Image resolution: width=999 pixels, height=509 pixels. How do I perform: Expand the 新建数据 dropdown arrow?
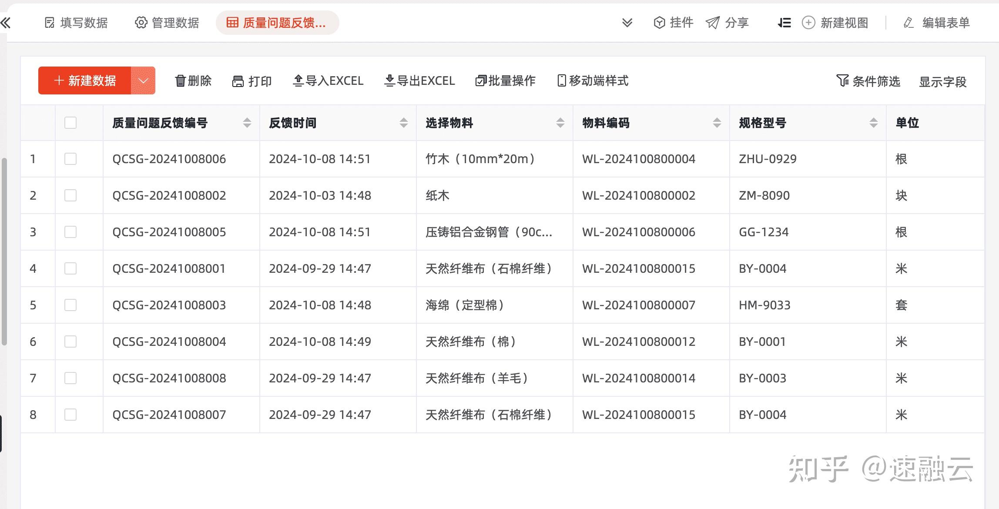pyautogui.click(x=143, y=80)
